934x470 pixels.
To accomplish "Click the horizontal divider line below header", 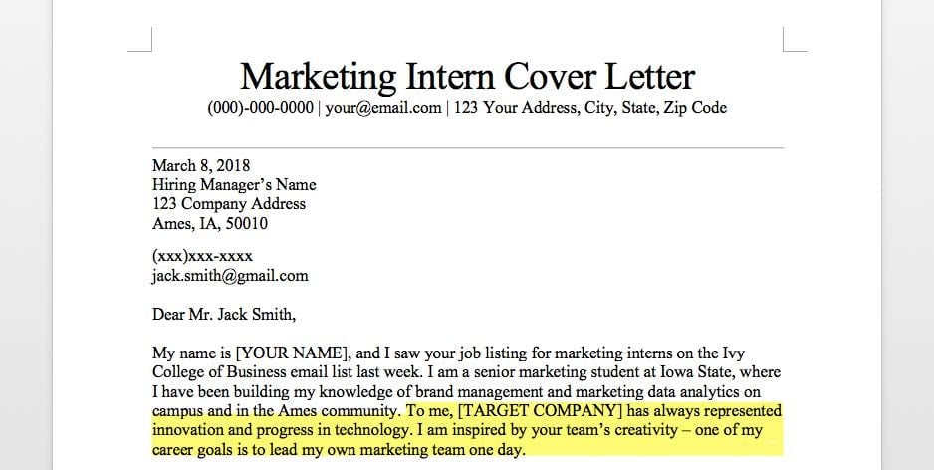I will pyautogui.click(x=467, y=148).
